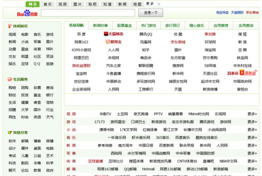Expand 更多 in the 体育 row
The width and height of the screenshot is (262, 176).
[252, 161]
